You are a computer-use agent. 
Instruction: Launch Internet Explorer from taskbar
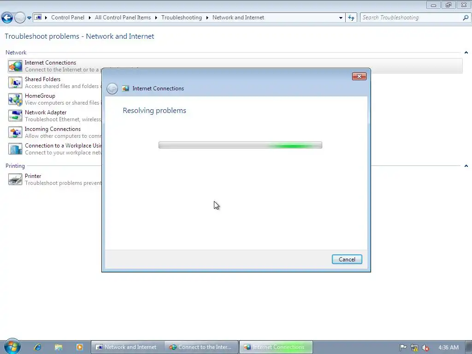(38, 347)
